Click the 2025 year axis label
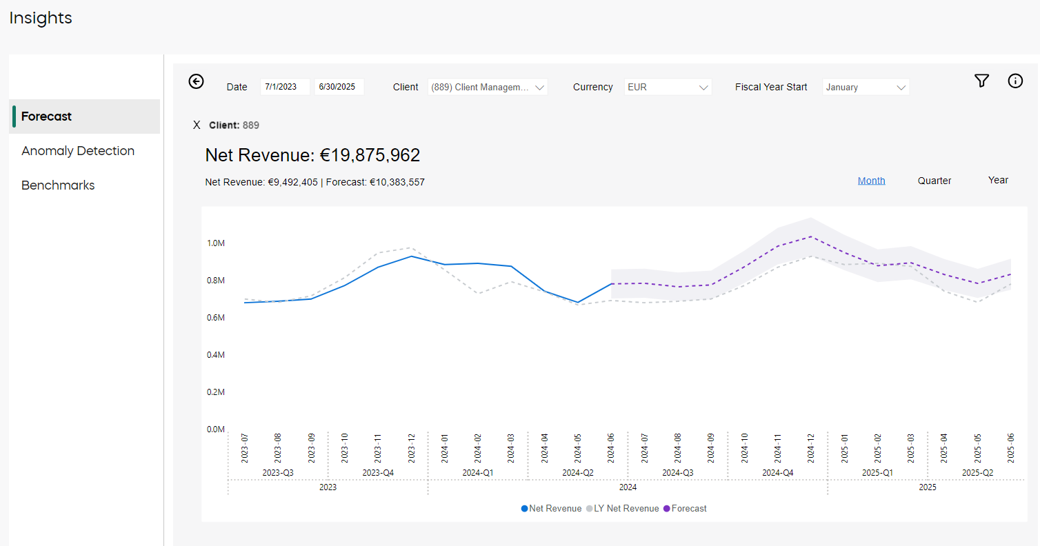The width and height of the screenshot is (1040, 546). (x=928, y=487)
